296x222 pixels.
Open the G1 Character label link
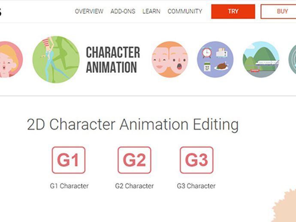coord(69,186)
